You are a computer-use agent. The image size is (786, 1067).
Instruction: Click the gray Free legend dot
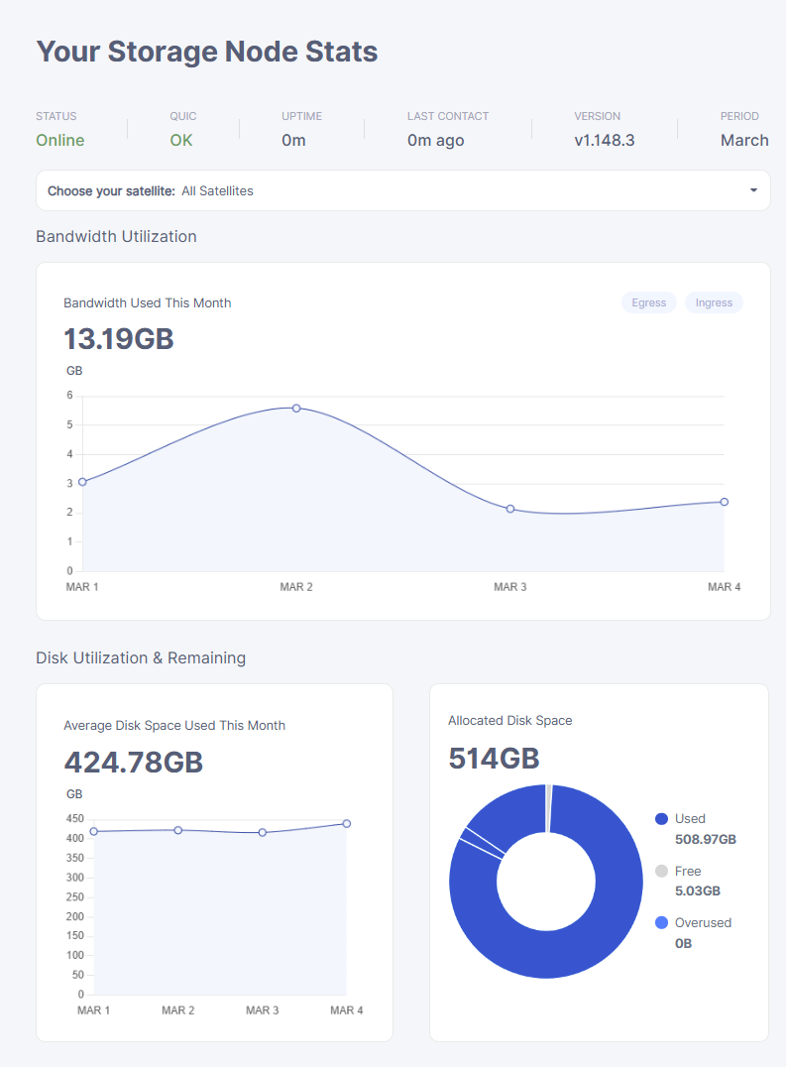[x=662, y=871]
